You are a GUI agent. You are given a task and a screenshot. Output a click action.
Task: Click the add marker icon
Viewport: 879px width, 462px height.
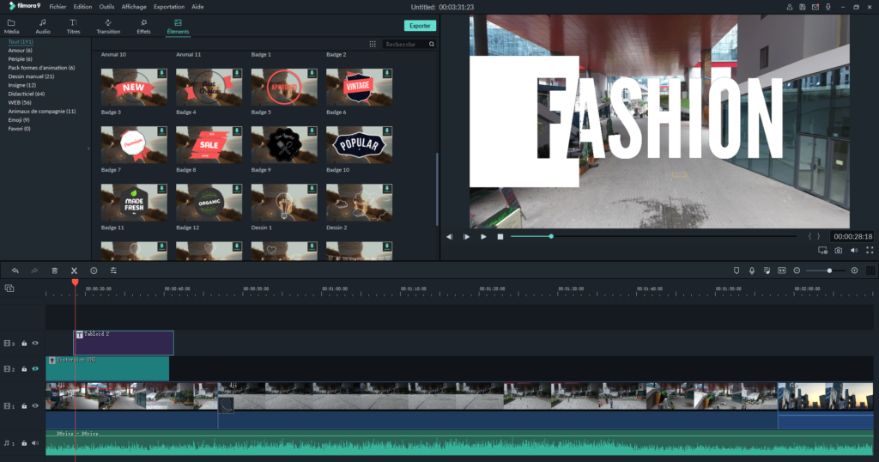pyautogui.click(x=736, y=271)
